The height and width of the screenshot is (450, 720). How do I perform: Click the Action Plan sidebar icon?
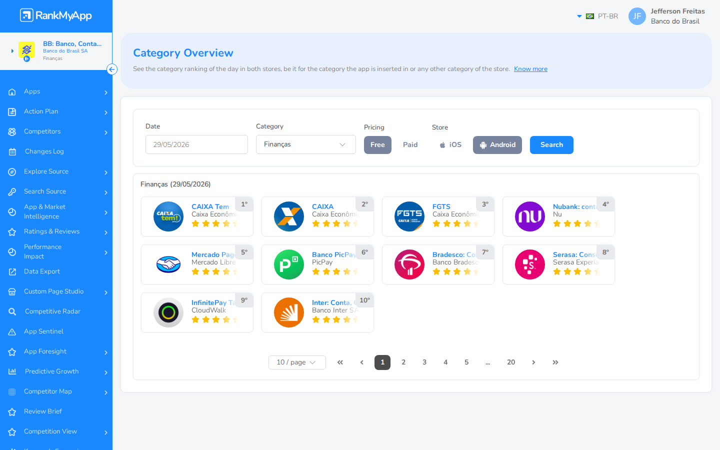[x=12, y=112]
